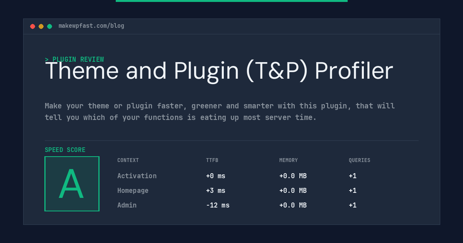
Task: Click the green maximize dot
Action: click(x=49, y=26)
